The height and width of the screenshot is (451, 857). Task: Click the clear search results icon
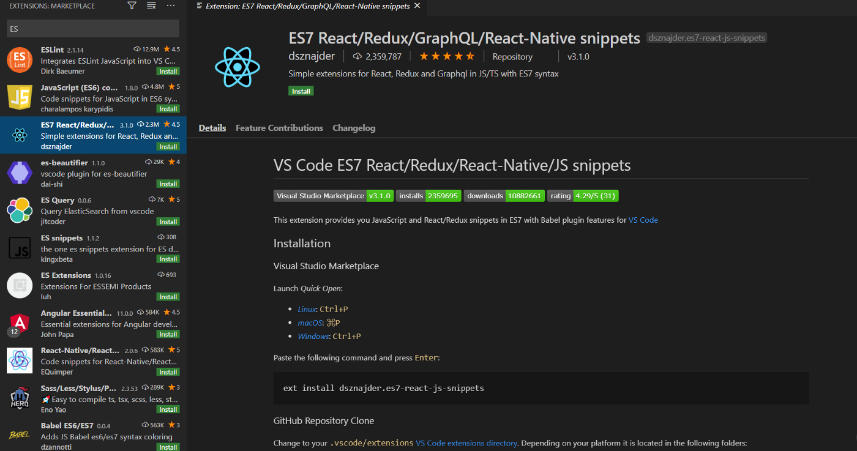coord(151,6)
